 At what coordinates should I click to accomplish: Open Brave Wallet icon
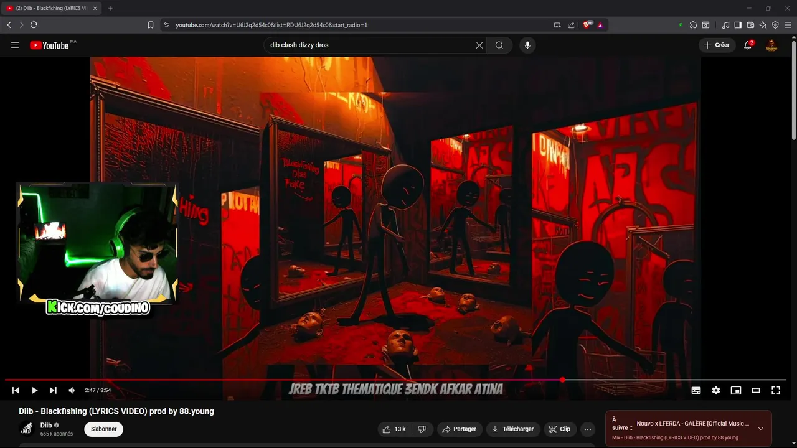click(x=750, y=25)
